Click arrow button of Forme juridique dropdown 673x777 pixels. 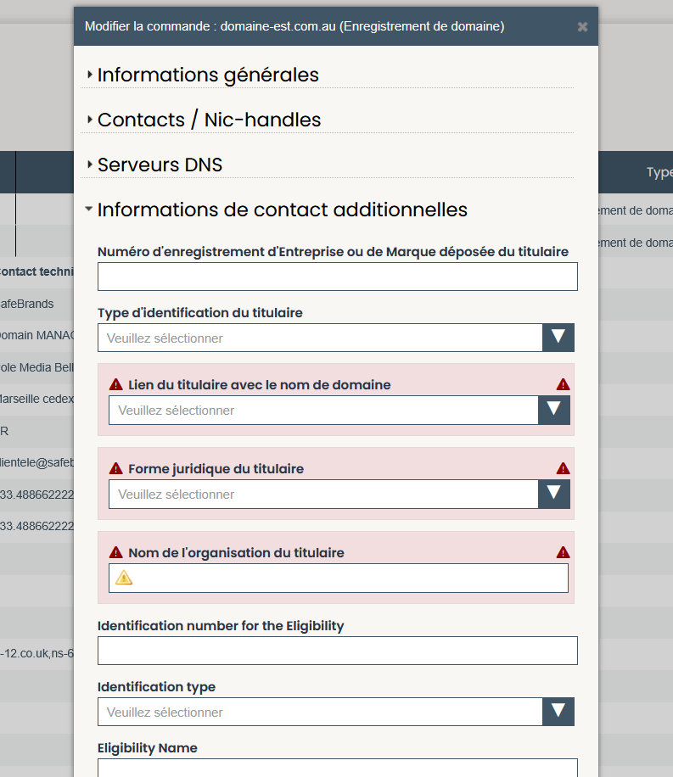point(554,494)
